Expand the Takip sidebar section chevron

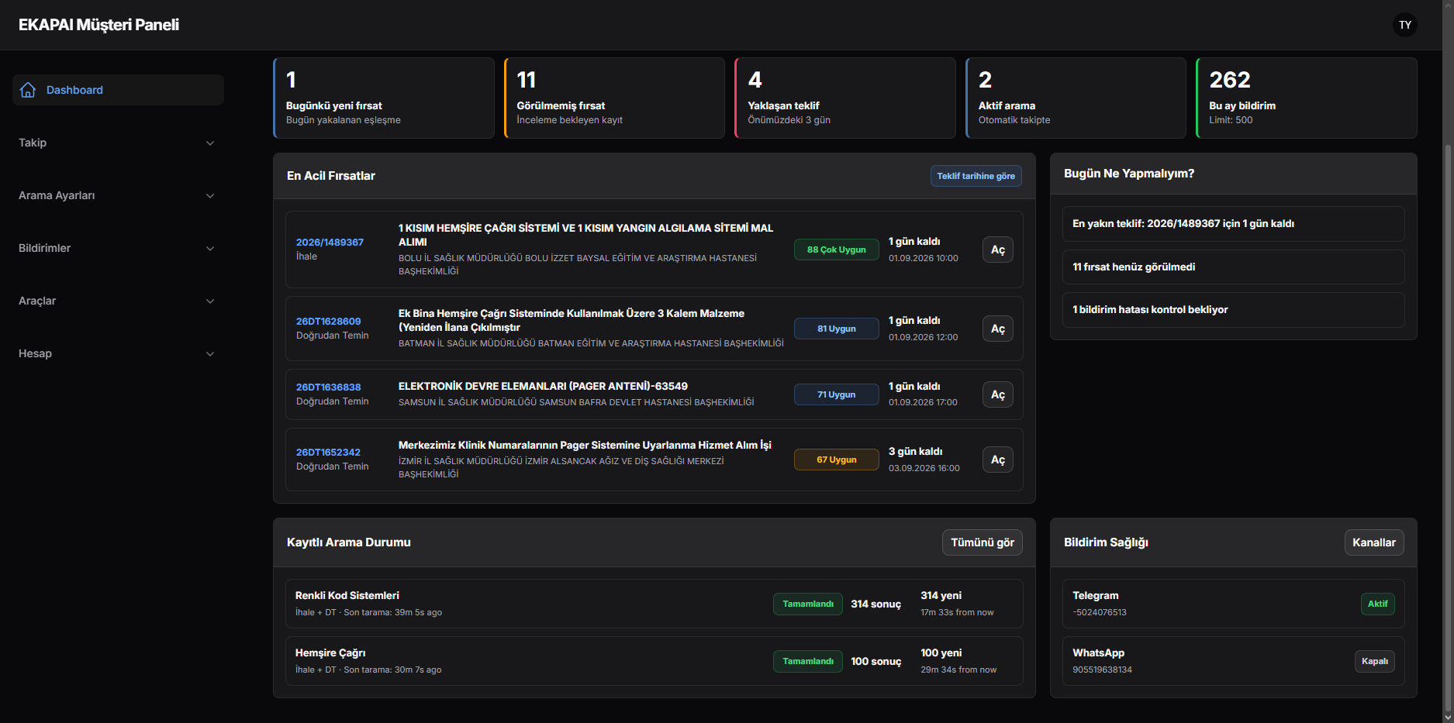click(x=210, y=143)
